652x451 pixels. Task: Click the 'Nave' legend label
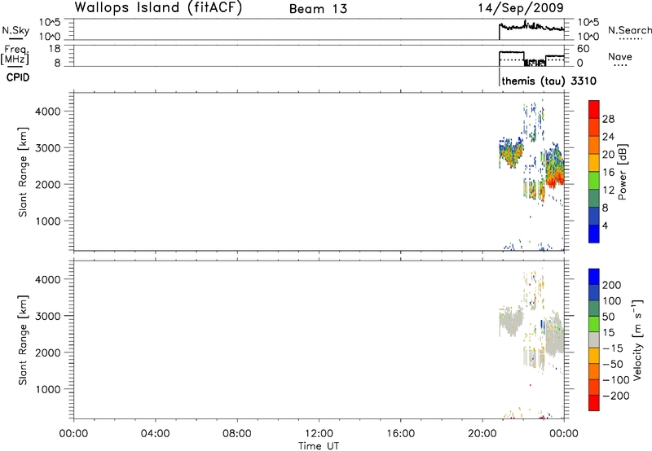620,57
